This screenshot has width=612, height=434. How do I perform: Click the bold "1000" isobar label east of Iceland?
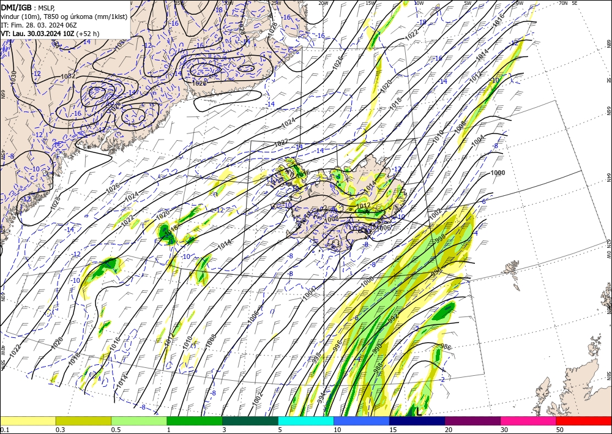point(498,173)
